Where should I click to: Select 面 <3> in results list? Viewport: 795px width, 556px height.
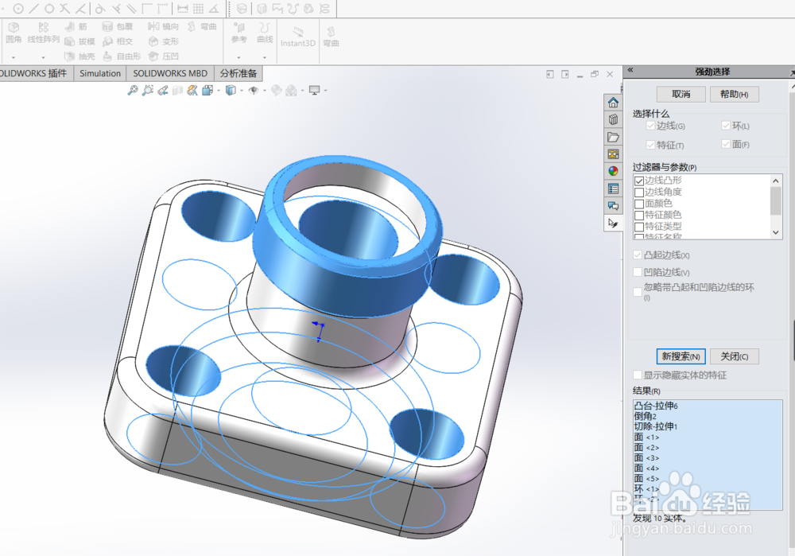pyautogui.click(x=646, y=457)
